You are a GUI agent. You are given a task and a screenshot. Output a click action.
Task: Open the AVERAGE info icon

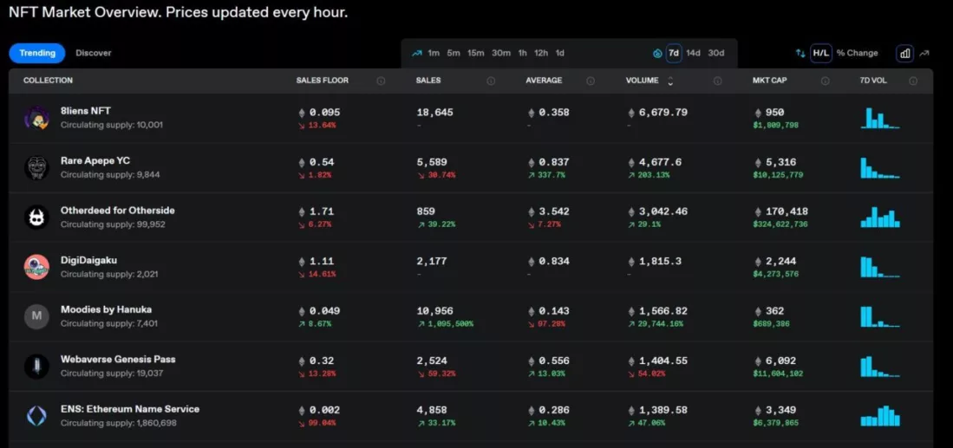pos(591,81)
